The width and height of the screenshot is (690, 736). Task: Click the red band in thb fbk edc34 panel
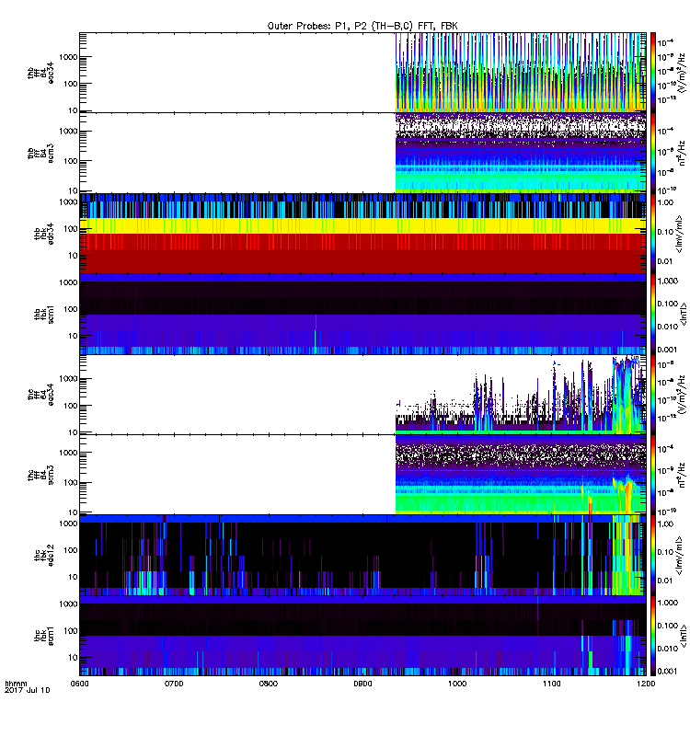point(362,254)
